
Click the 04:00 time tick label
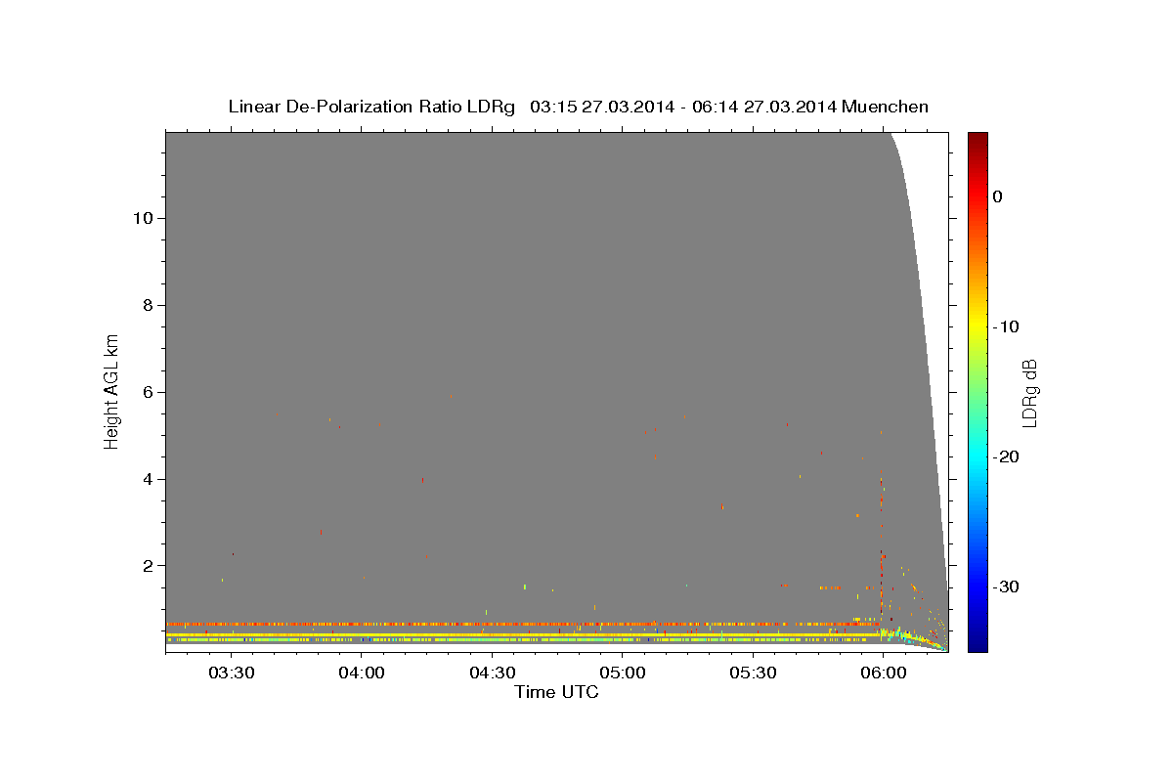point(362,673)
